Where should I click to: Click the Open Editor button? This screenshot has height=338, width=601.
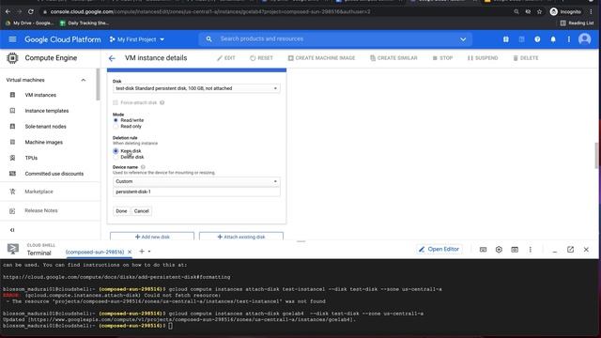[439, 249]
